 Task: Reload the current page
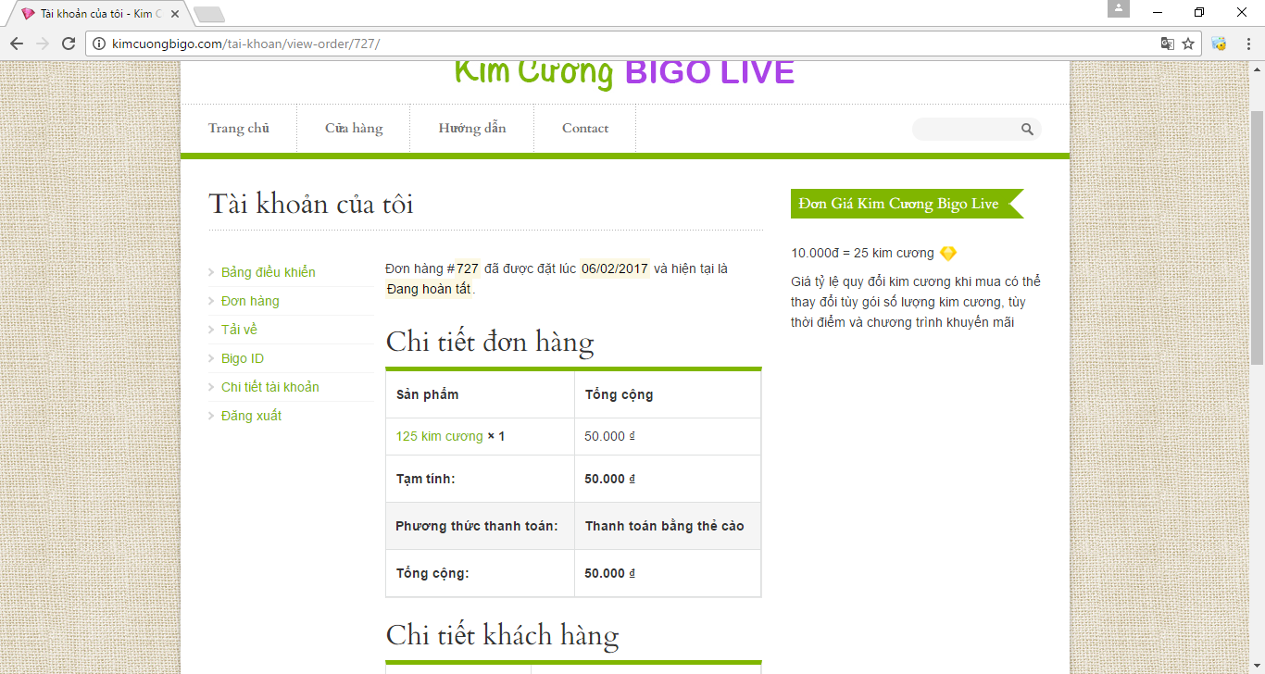(x=69, y=44)
